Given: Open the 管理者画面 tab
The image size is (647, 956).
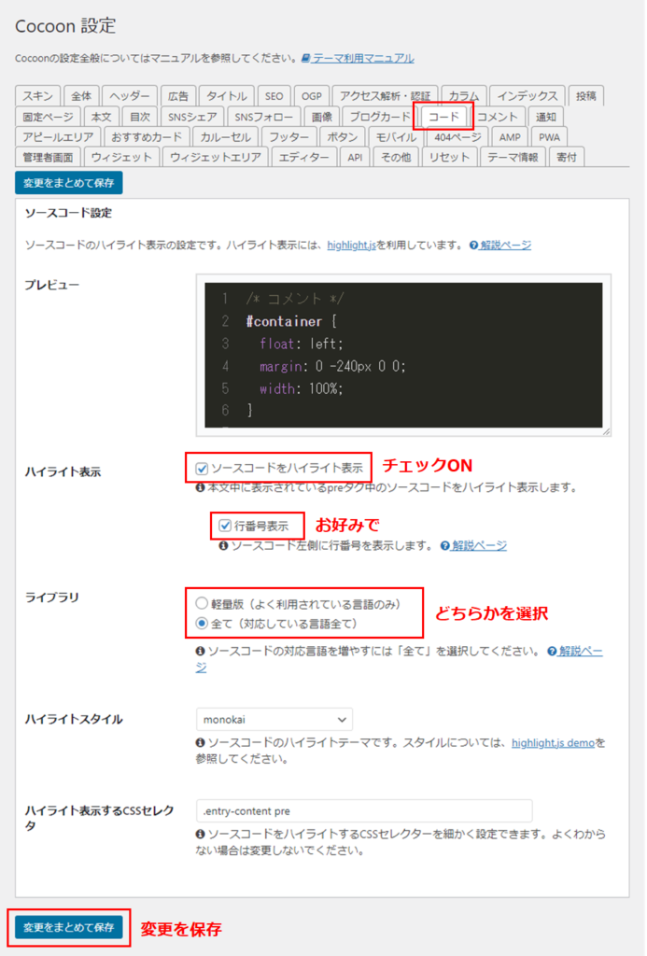Looking at the screenshot, I should click(x=48, y=157).
